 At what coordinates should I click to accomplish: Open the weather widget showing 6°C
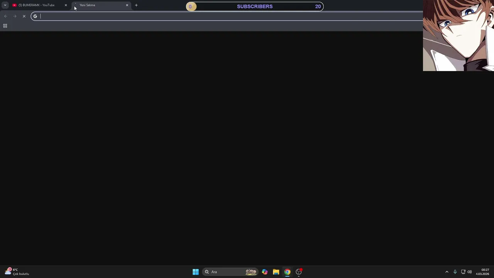tap(17, 272)
